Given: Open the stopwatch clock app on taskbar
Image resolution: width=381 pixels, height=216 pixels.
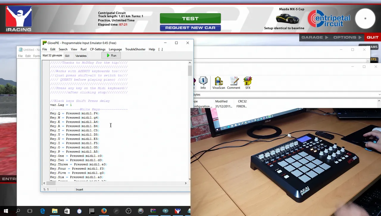Looking at the screenshot, I should pos(79,211).
